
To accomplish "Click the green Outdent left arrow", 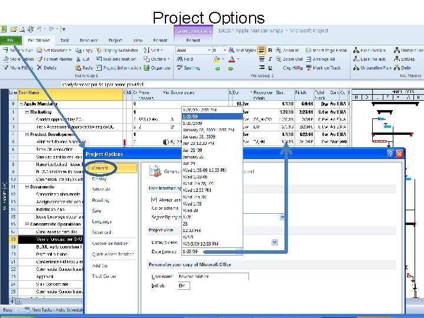I will point(217,69).
